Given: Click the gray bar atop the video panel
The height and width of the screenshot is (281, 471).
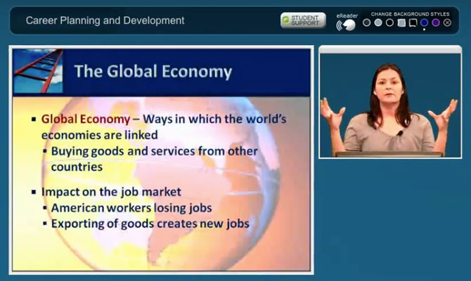Looking at the screenshot, I should (x=390, y=50).
